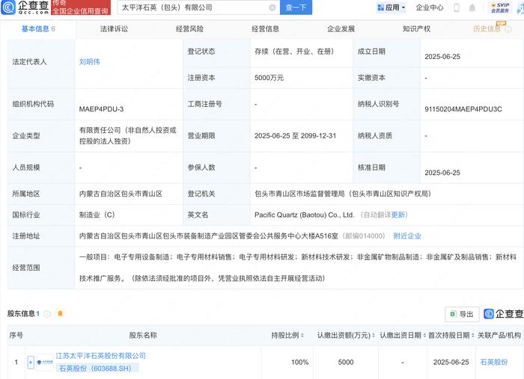Viewport: 524px width, 379px height.
Task: Click English name Pacific Quartz (Baotou) Co., Ltd.
Action: (304, 215)
